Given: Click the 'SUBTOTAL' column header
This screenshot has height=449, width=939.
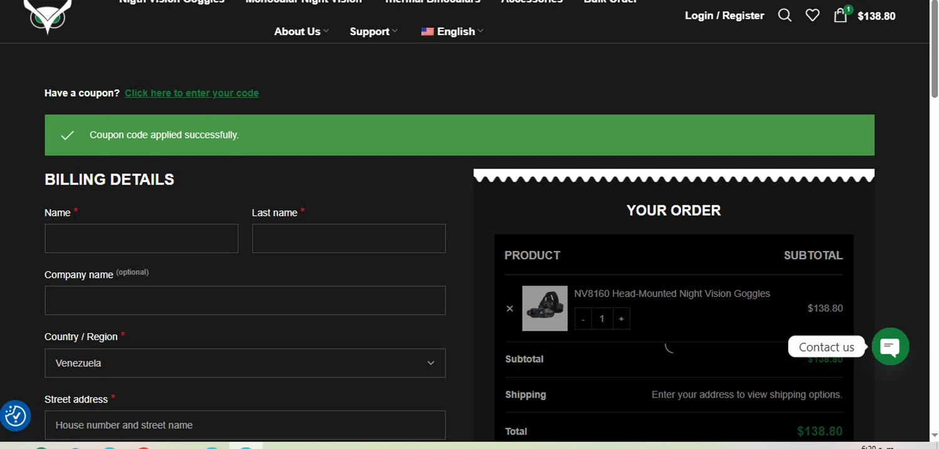Looking at the screenshot, I should [x=813, y=255].
